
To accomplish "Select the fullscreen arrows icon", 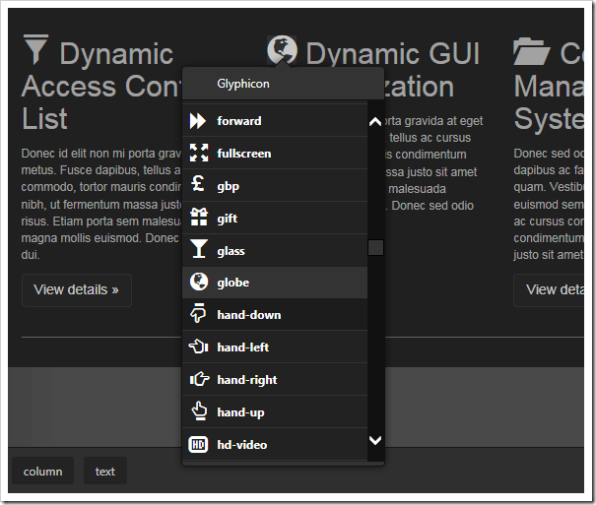I will tap(198, 154).
